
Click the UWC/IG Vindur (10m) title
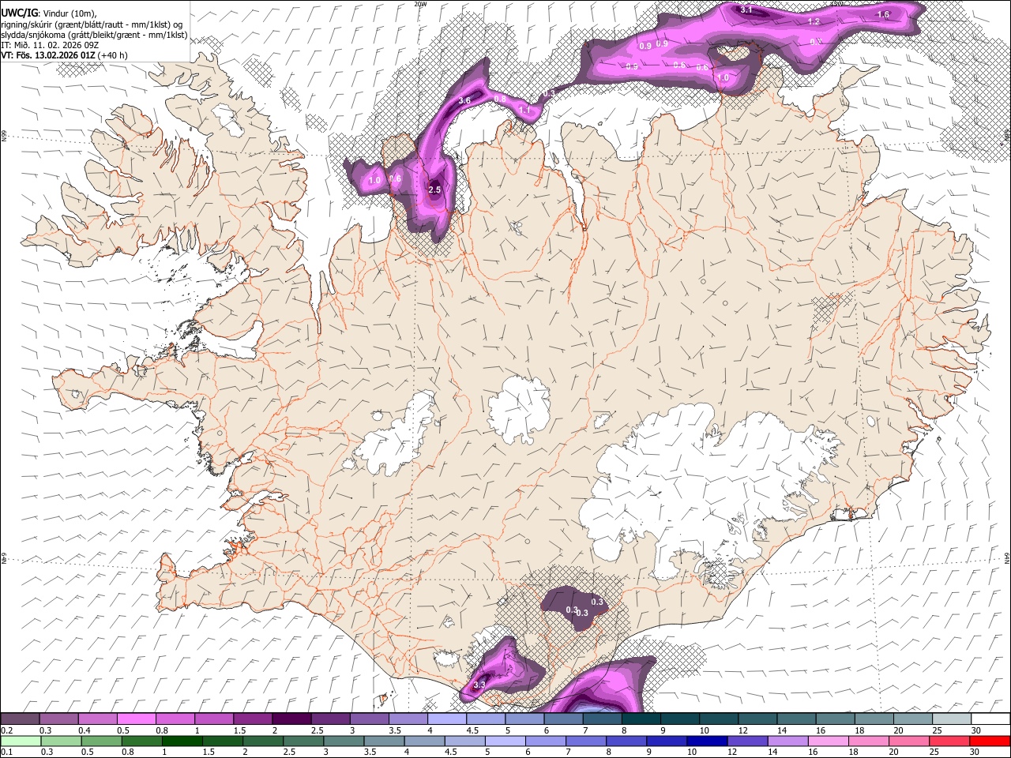pyautogui.click(x=49, y=13)
